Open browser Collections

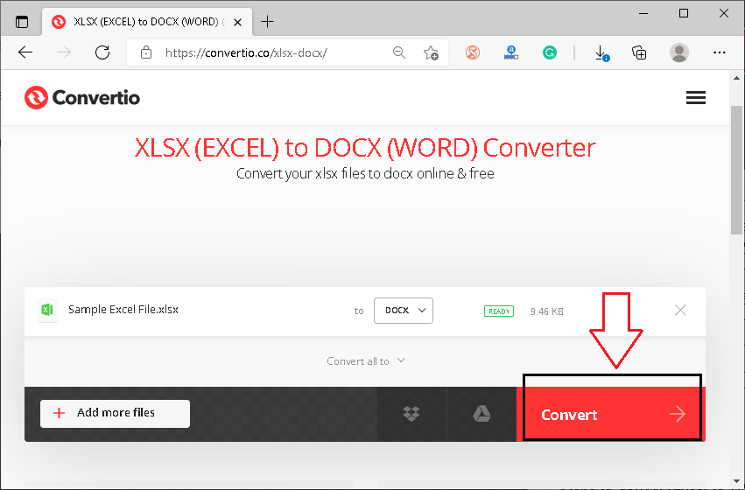tap(639, 52)
